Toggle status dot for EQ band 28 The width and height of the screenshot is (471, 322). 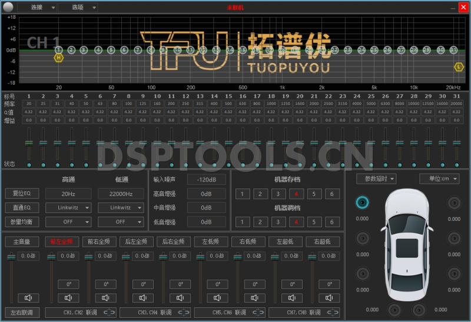click(414, 165)
